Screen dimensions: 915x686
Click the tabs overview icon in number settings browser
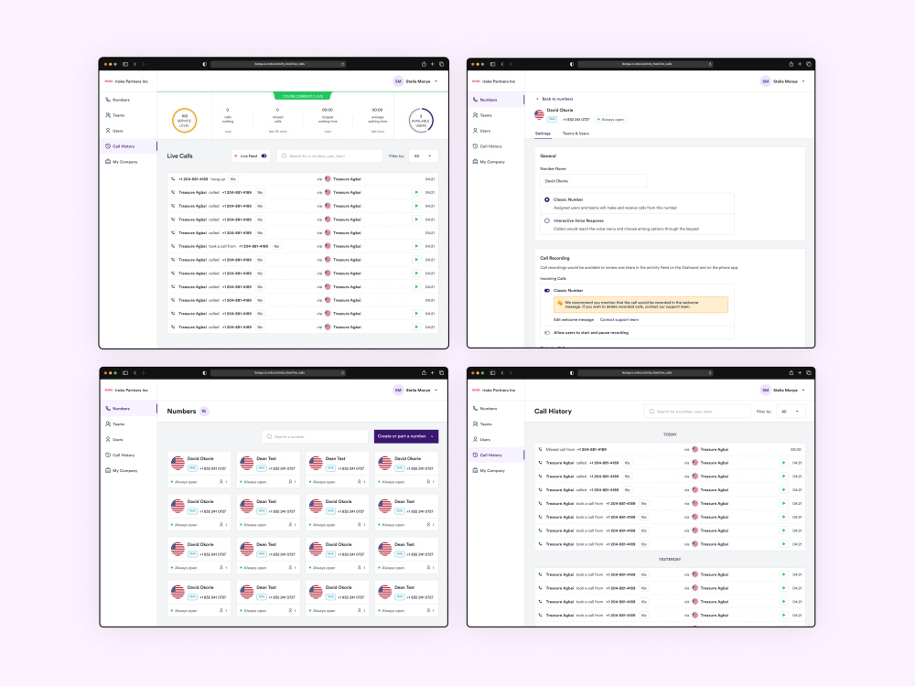809,64
